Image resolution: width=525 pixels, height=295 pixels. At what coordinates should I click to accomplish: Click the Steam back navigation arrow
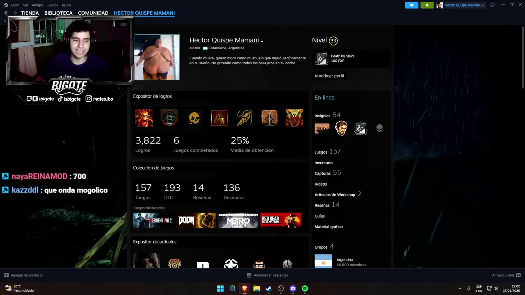[6, 13]
